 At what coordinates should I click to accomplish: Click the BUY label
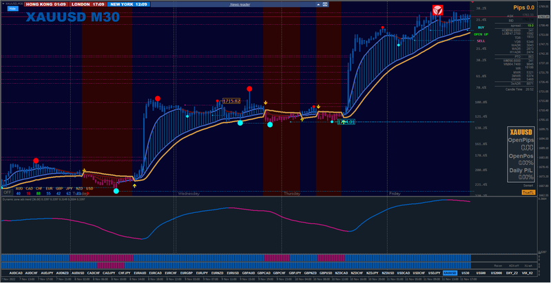(x=481, y=27)
